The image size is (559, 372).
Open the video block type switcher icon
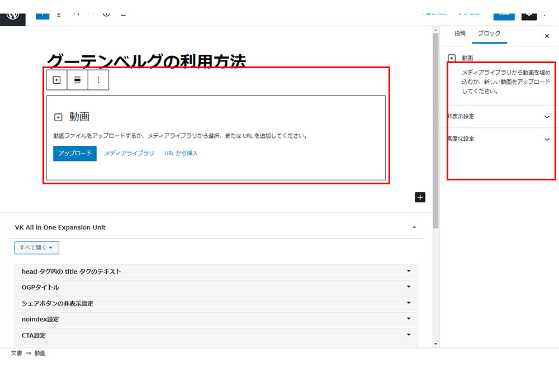point(56,80)
